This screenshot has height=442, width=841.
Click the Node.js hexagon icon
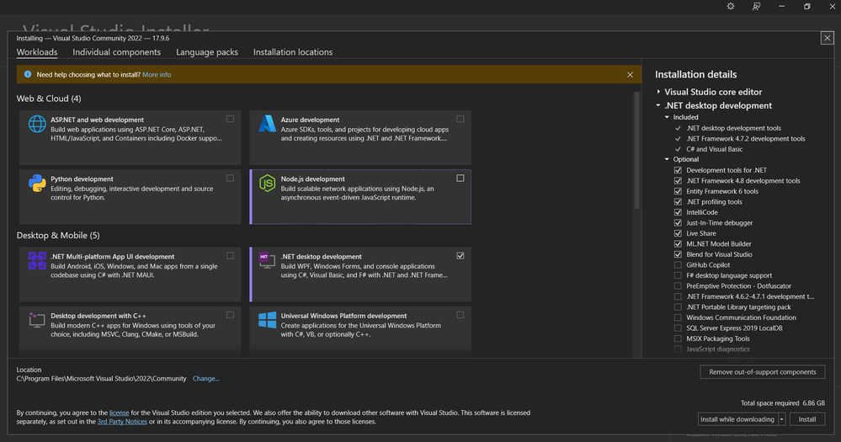[267, 183]
